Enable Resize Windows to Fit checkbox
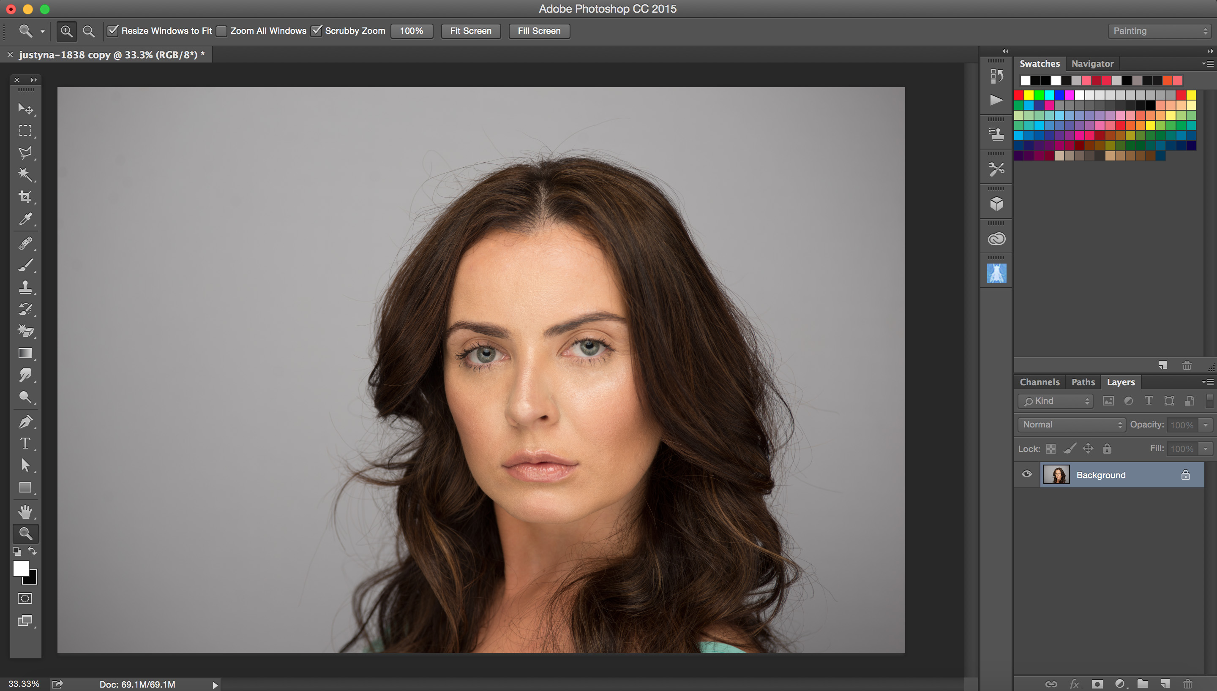 [x=111, y=31]
